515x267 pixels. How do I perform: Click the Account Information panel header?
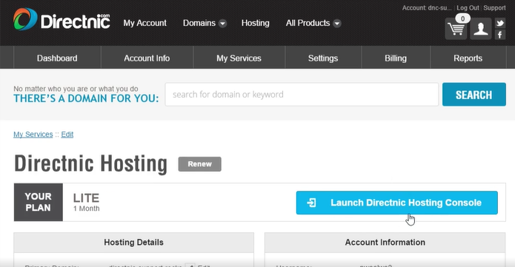click(385, 243)
